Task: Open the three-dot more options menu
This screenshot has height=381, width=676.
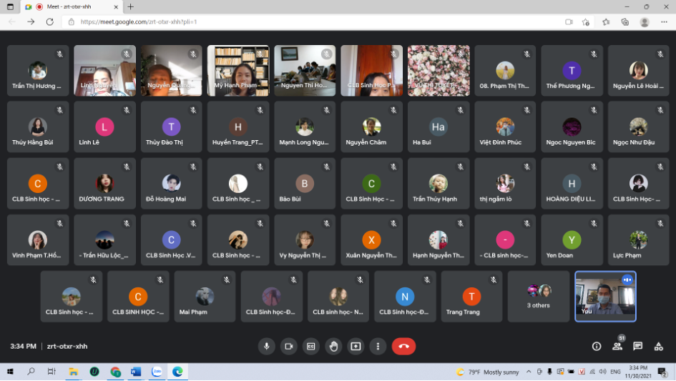Action: 378,346
